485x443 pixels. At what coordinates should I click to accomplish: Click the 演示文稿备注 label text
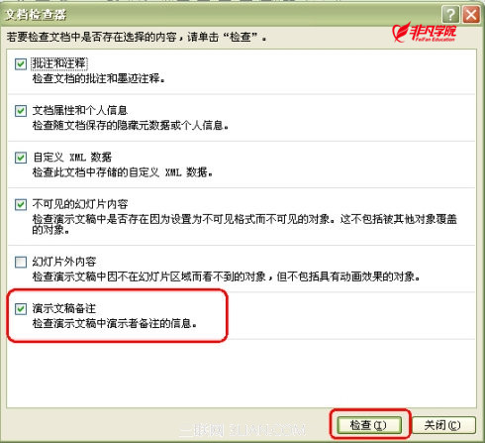(64, 308)
